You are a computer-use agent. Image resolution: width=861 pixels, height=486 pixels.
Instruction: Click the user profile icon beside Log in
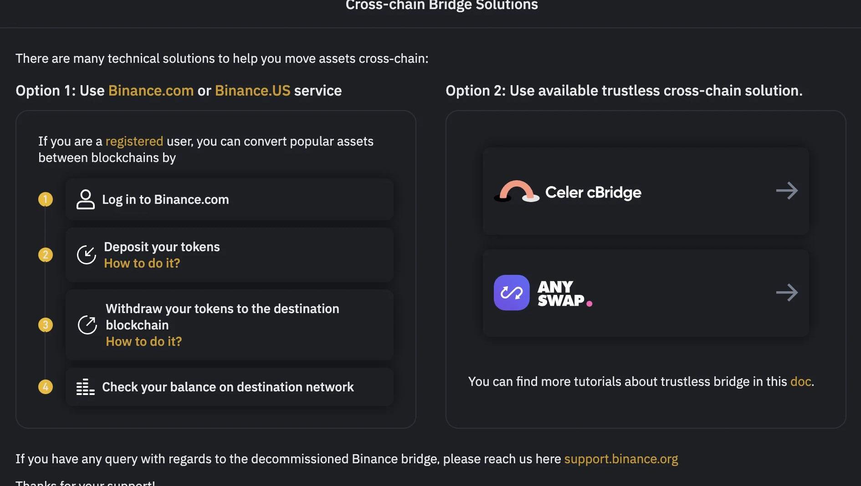click(x=85, y=199)
